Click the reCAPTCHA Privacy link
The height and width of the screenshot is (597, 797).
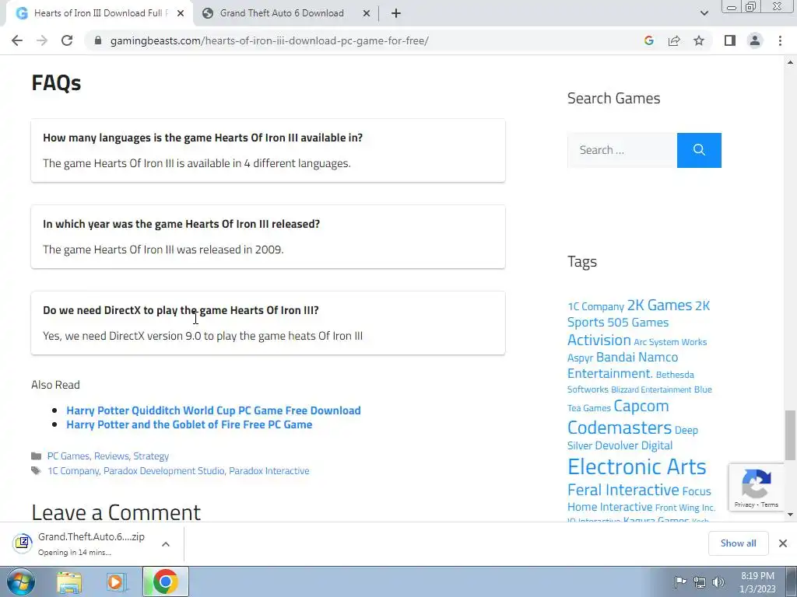[744, 504]
